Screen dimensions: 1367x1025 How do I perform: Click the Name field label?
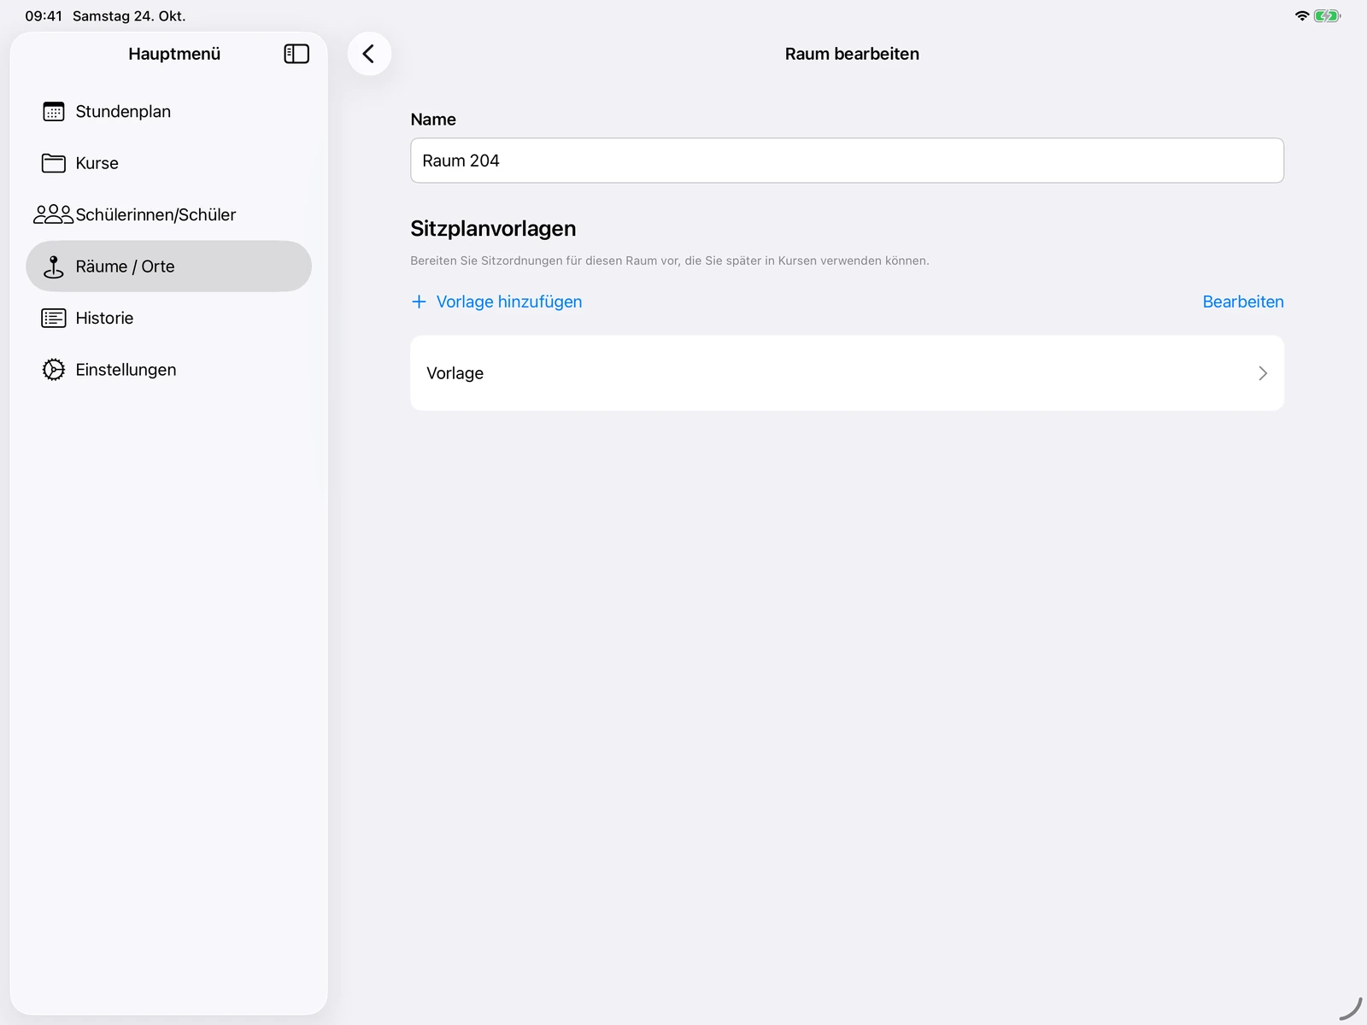pyautogui.click(x=433, y=120)
